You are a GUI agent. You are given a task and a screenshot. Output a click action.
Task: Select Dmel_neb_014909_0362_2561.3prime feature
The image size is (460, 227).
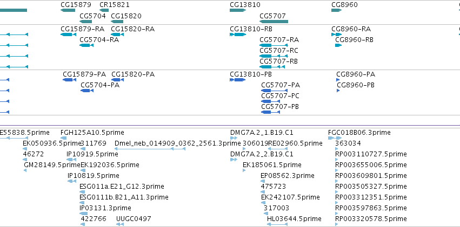150,149
